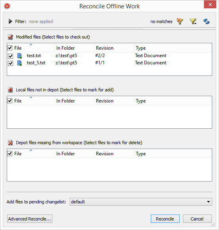219x230 pixels.
Task: Uncheck the test.txt checkbox
Action: 11,56
